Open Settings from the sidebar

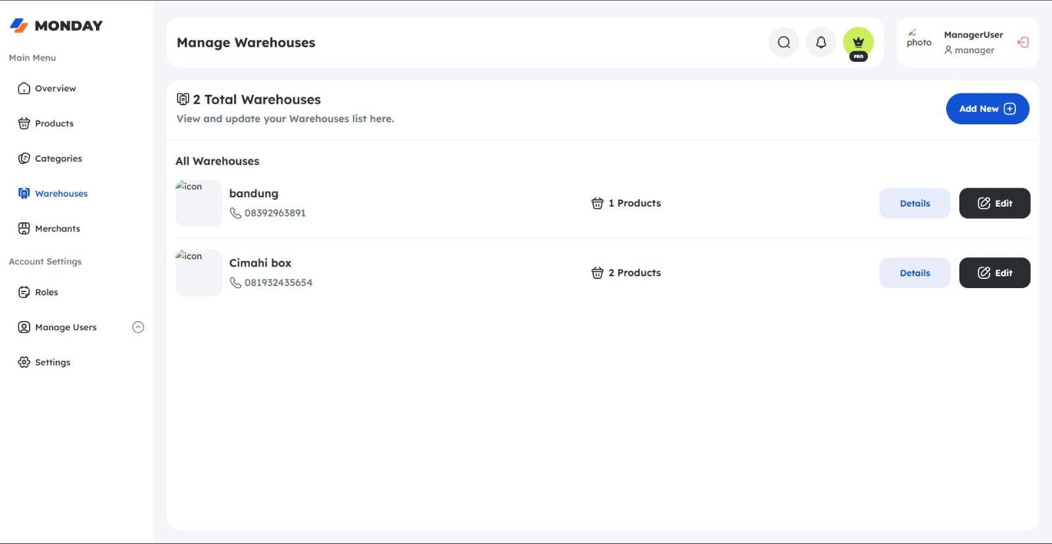44,362
